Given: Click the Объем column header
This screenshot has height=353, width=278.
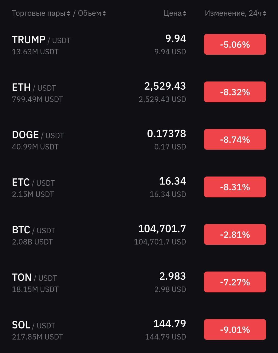Looking at the screenshot, I should click(x=89, y=13).
